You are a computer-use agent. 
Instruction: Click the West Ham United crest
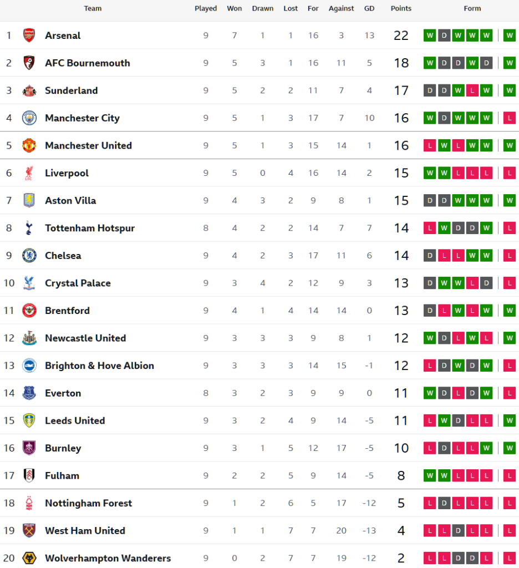pyautogui.click(x=29, y=530)
